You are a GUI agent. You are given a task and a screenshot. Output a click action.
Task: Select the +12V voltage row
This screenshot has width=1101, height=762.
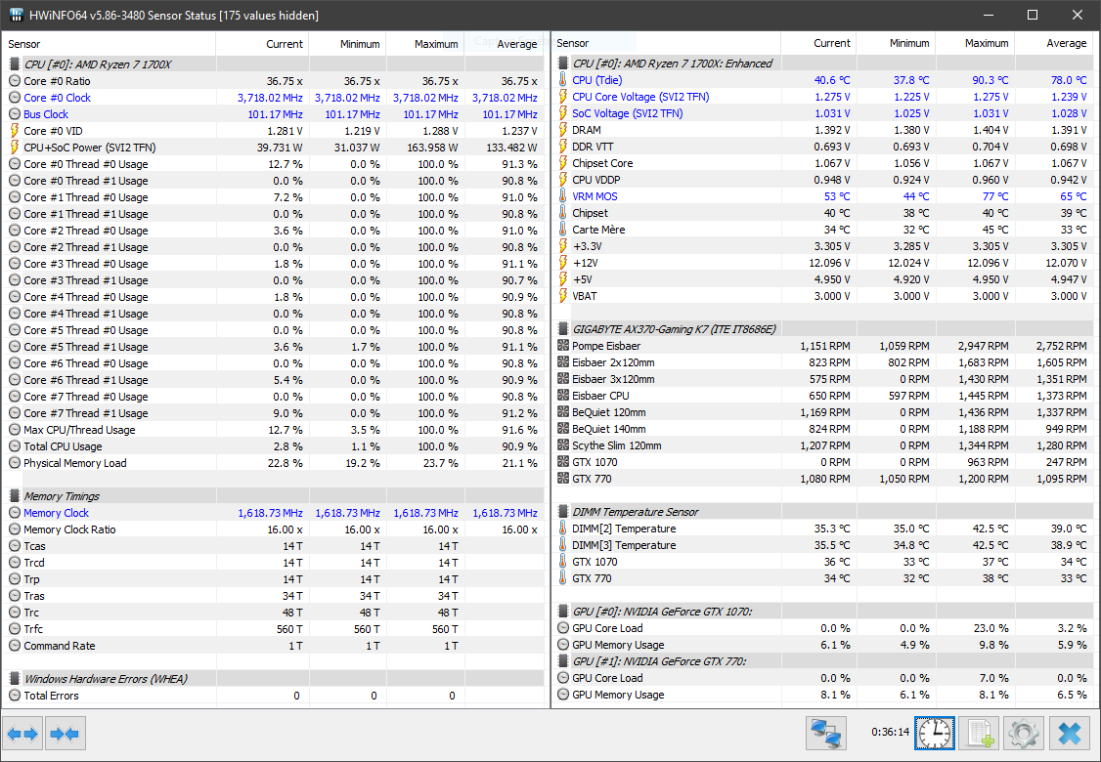822,263
